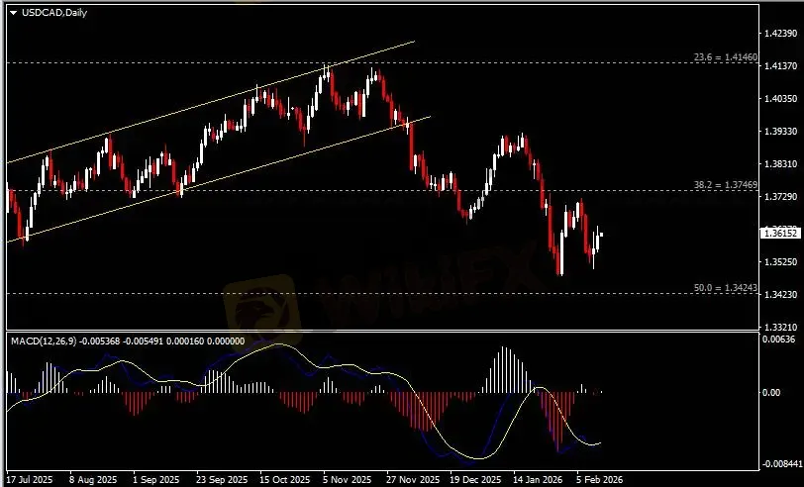Click the 1.39330 price scale value

point(780,132)
